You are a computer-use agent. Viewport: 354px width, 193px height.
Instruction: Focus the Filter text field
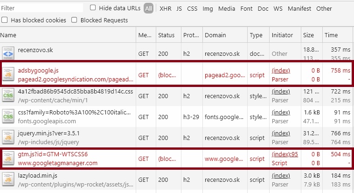click(42, 8)
